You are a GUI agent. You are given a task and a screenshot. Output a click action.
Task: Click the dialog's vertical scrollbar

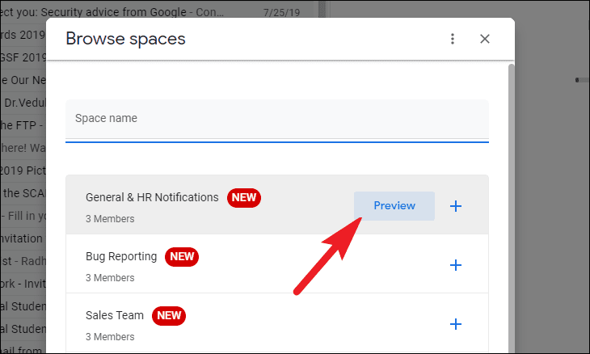click(511, 209)
